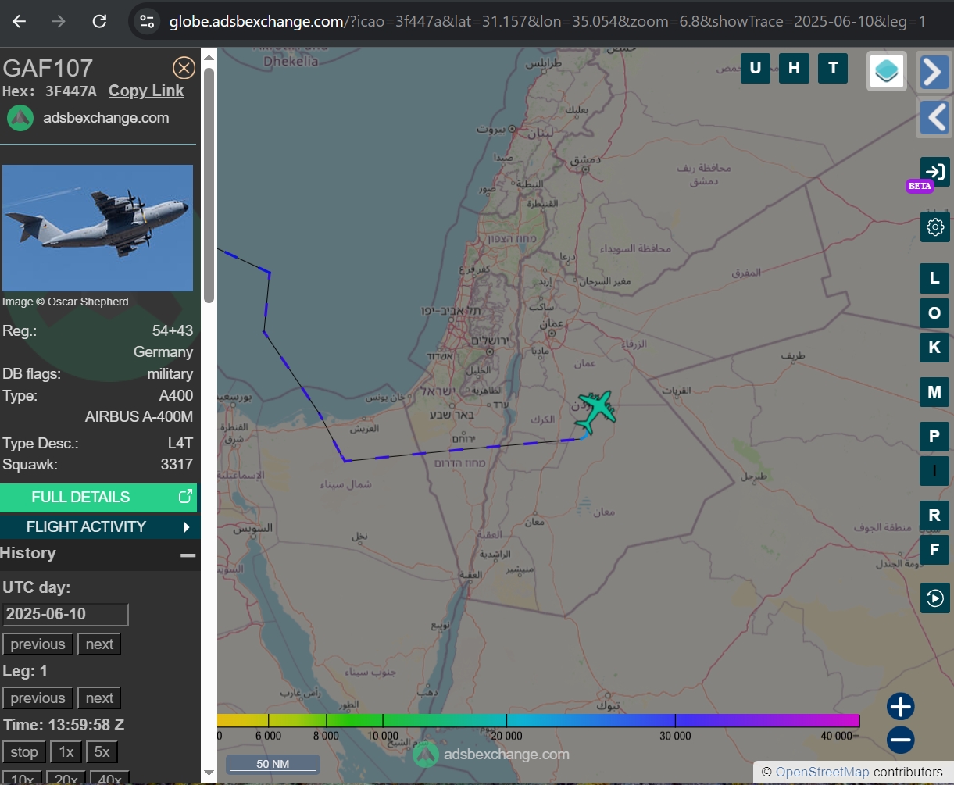Viewport: 954px width, 785px height.
Task: Open FULL DETAILS page
Action: pos(98,497)
